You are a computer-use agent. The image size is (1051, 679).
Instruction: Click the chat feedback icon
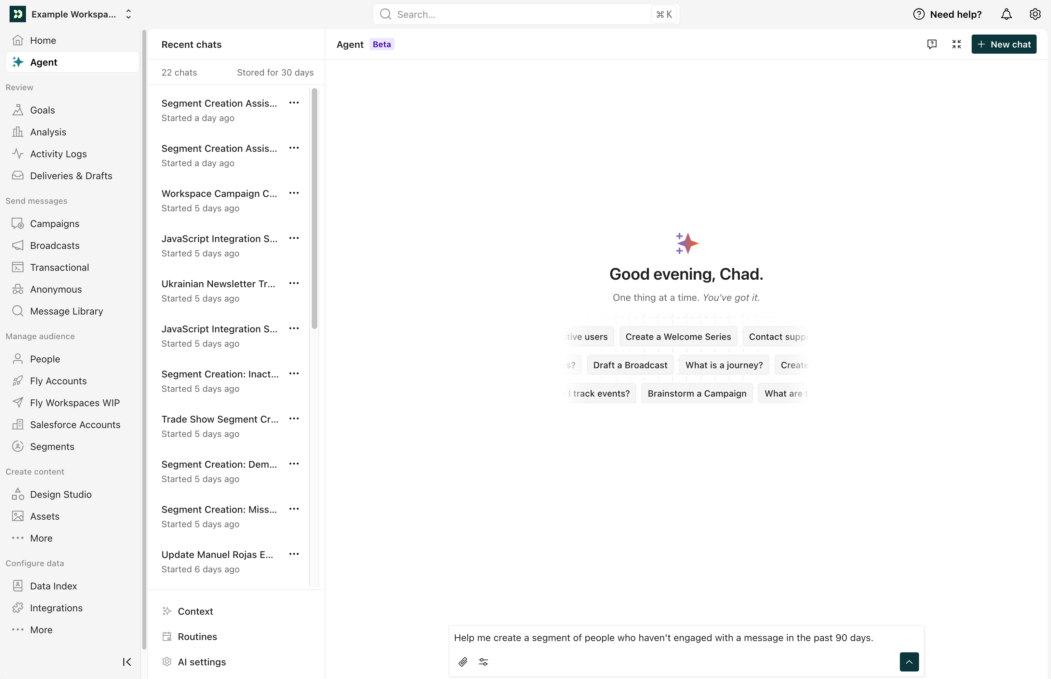click(932, 44)
